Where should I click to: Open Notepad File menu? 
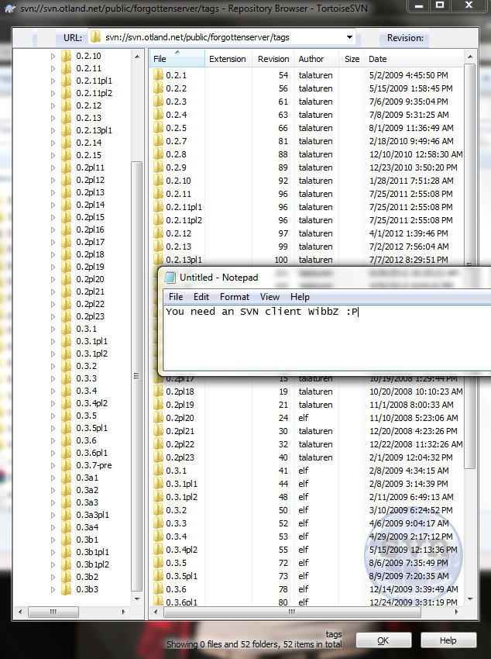tap(176, 297)
